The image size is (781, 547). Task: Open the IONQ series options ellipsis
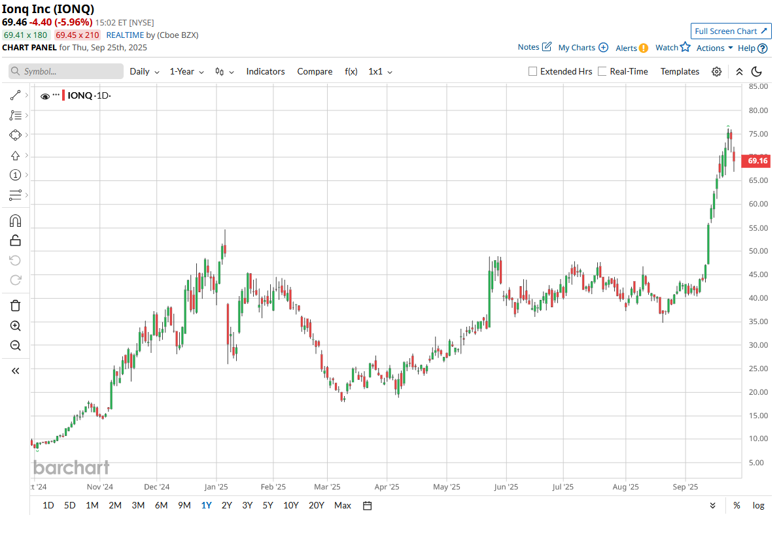56,95
